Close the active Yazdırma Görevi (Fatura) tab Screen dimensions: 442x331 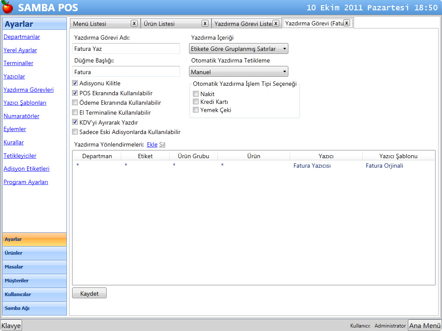tap(347, 23)
